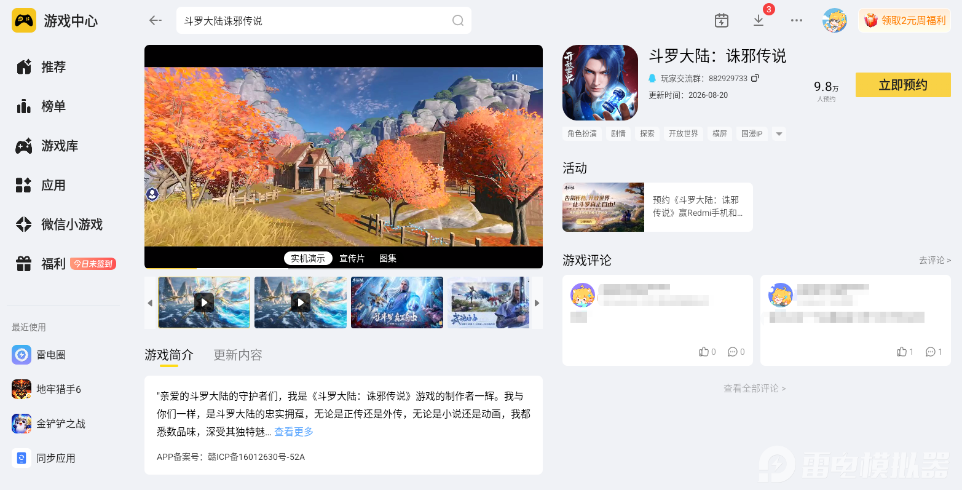Open the fourth screenshot thumbnail
This screenshot has height=490, width=962.
point(488,302)
